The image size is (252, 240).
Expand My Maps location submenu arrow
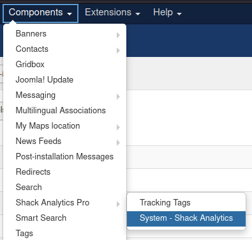click(x=118, y=127)
